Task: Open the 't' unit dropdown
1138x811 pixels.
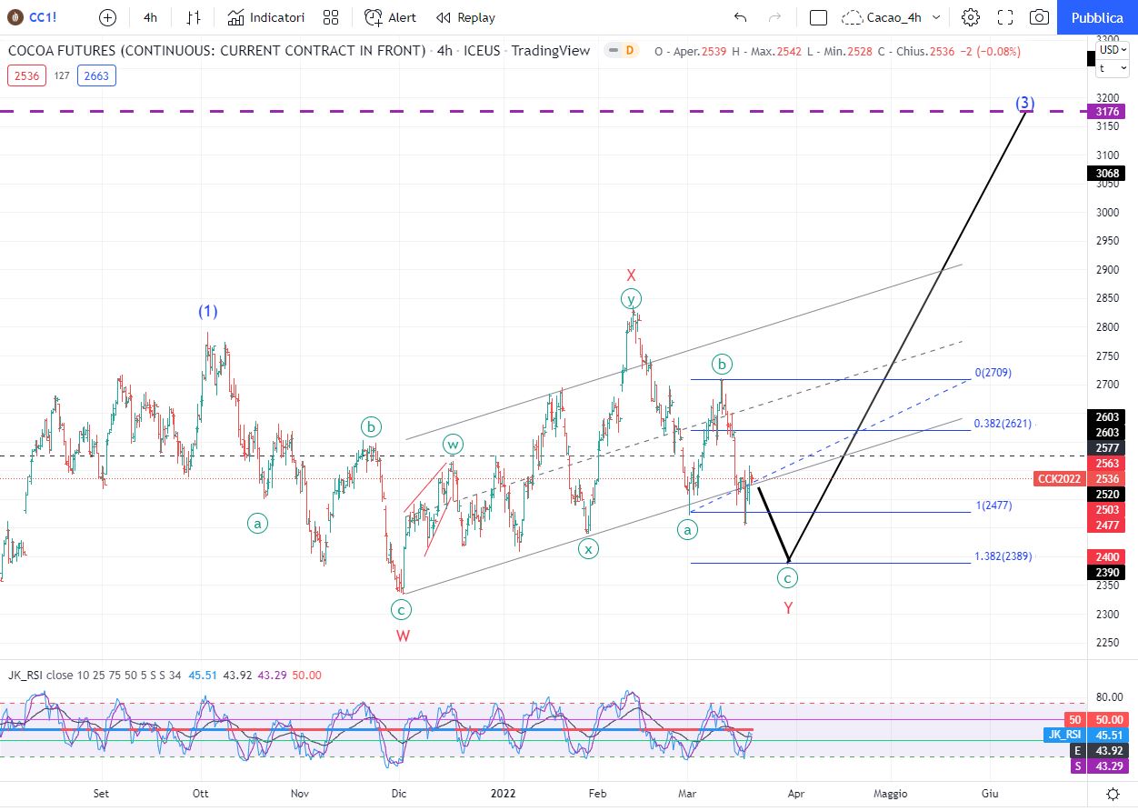Action: coord(1113,68)
